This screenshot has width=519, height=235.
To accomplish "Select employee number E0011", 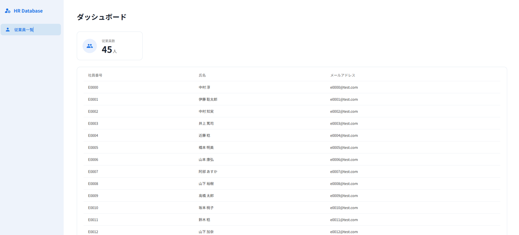I will (93, 220).
